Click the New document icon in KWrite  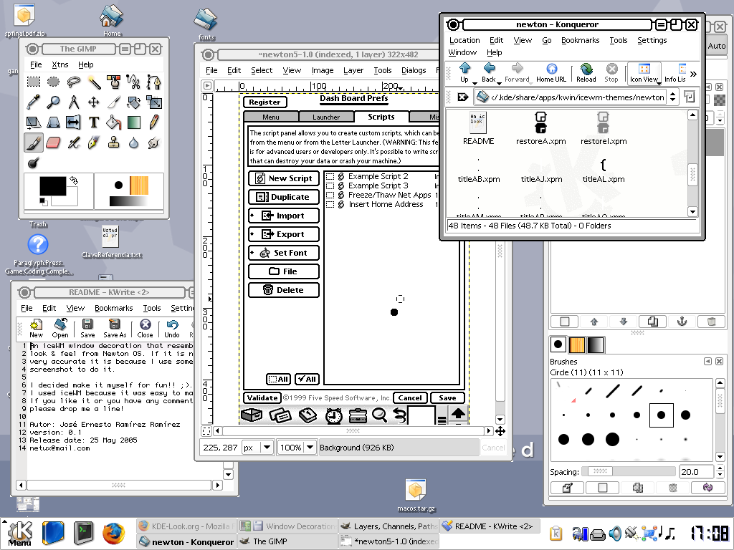click(36, 328)
